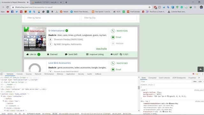
Task: Click the styles Filter input
Action: tap(166, 82)
